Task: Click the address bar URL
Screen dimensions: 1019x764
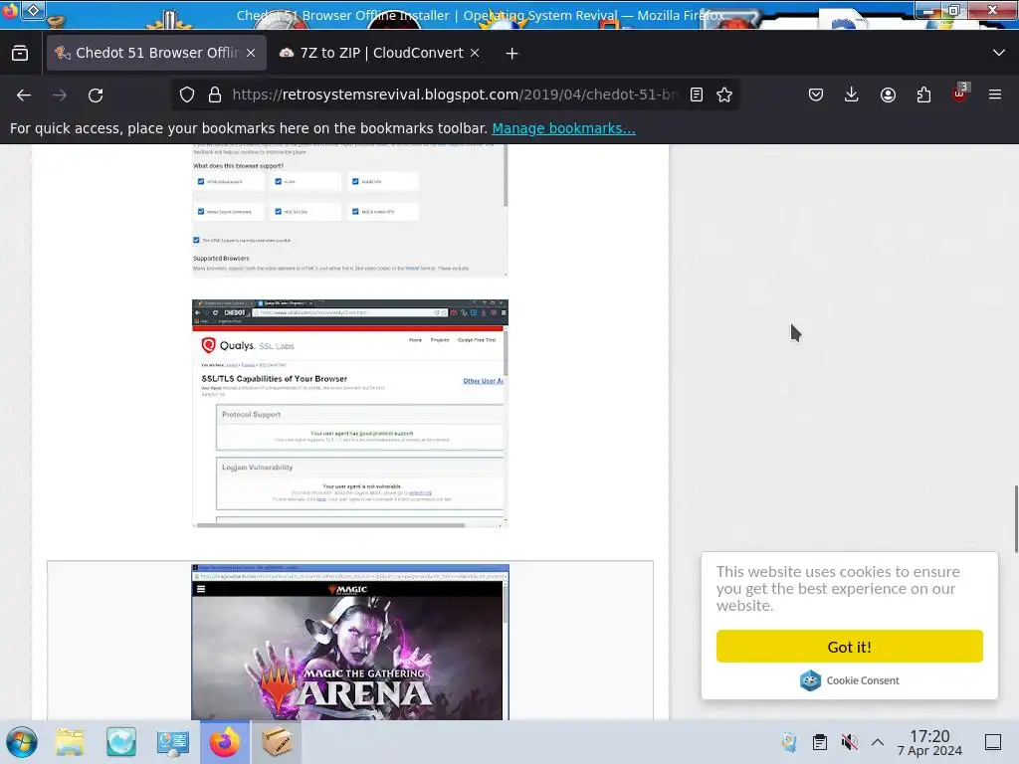Action: click(455, 95)
